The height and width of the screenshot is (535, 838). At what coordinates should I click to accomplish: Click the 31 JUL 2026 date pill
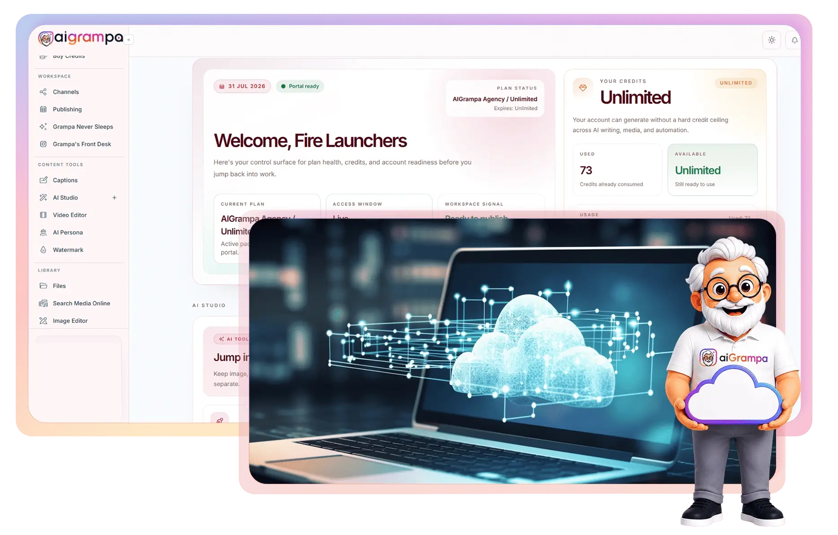pyautogui.click(x=242, y=87)
